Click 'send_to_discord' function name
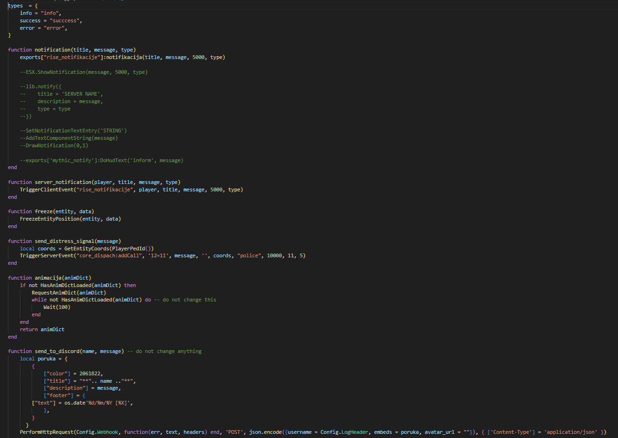Screen dimensions: 618x438 point(57,351)
